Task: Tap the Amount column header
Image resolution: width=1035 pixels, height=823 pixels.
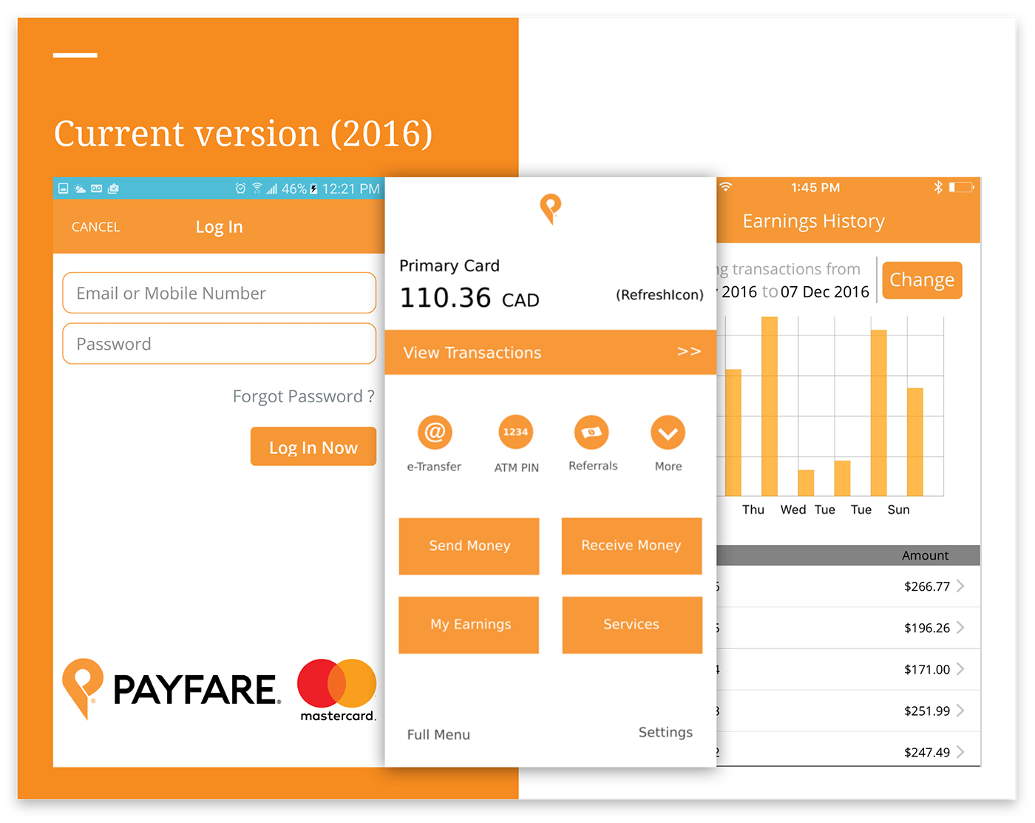Action: (x=925, y=555)
